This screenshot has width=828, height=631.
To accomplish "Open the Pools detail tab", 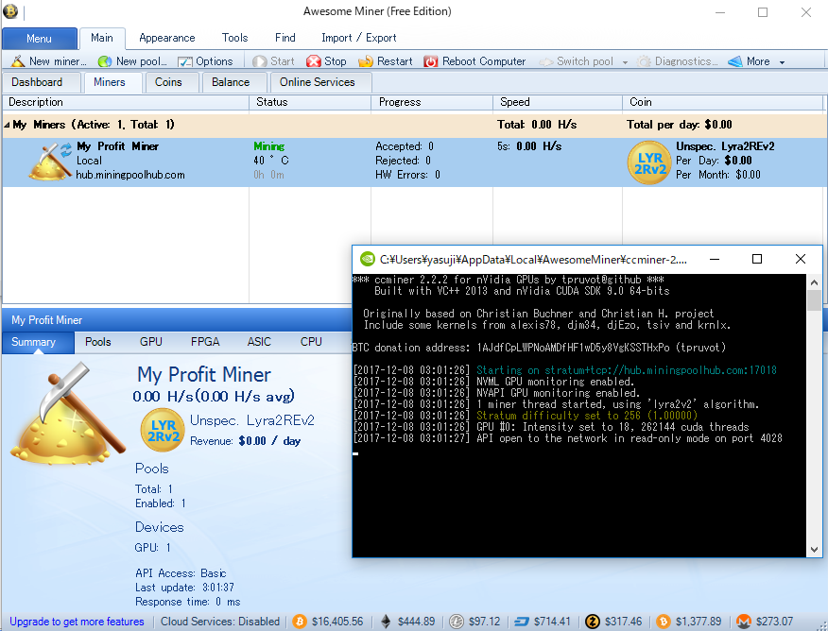I will point(98,342).
